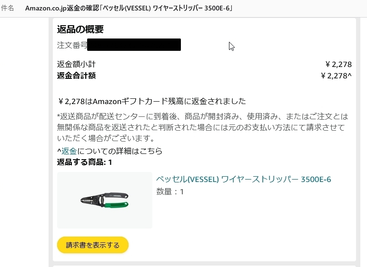Click the notice line ending いただく場合がございます
Image resolution: width=367 pixels, height=267 pixels.
[x=106, y=139]
